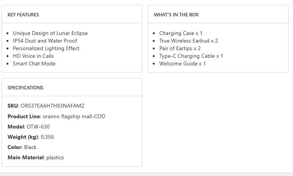Click 'Pair of Eartips x 2' item
293x176 pixels.
(180, 49)
